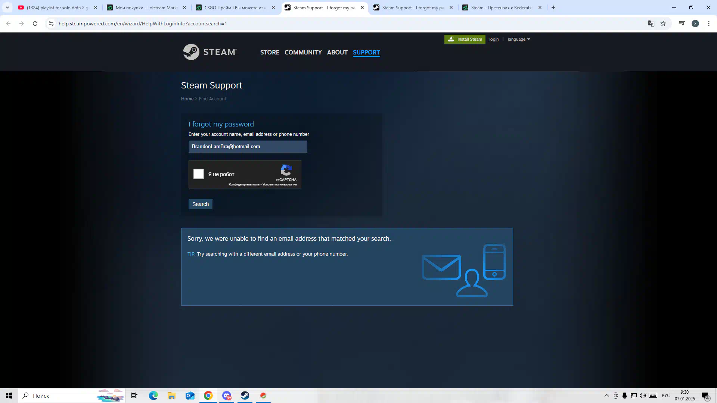Open media control icon in toolbar
This screenshot has height=403, width=717.
click(682, 24)
